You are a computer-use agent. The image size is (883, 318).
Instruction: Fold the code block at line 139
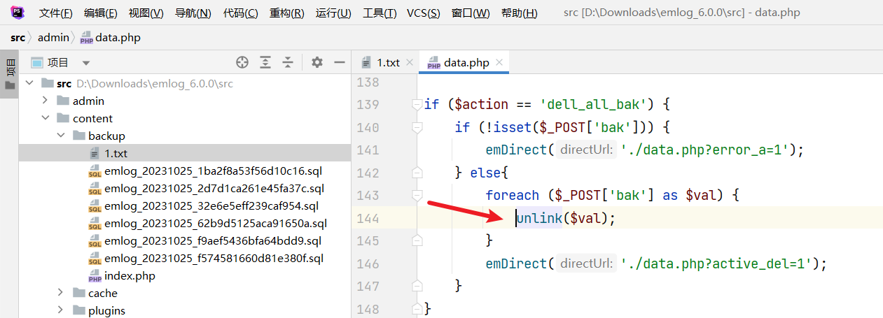click(x=417, y=105)
